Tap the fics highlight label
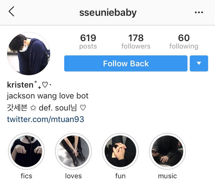The width and height of the screenshot is (215, 184). pos(26,176)
